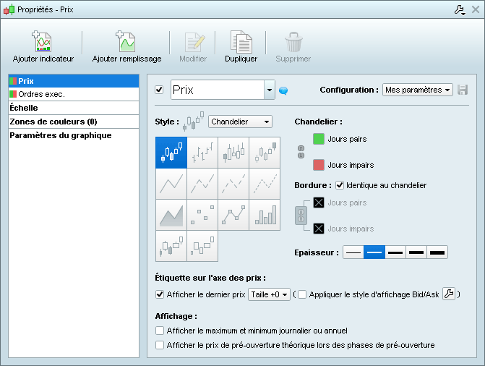Select the third Epaisseur line thickness

coord(395,252)
